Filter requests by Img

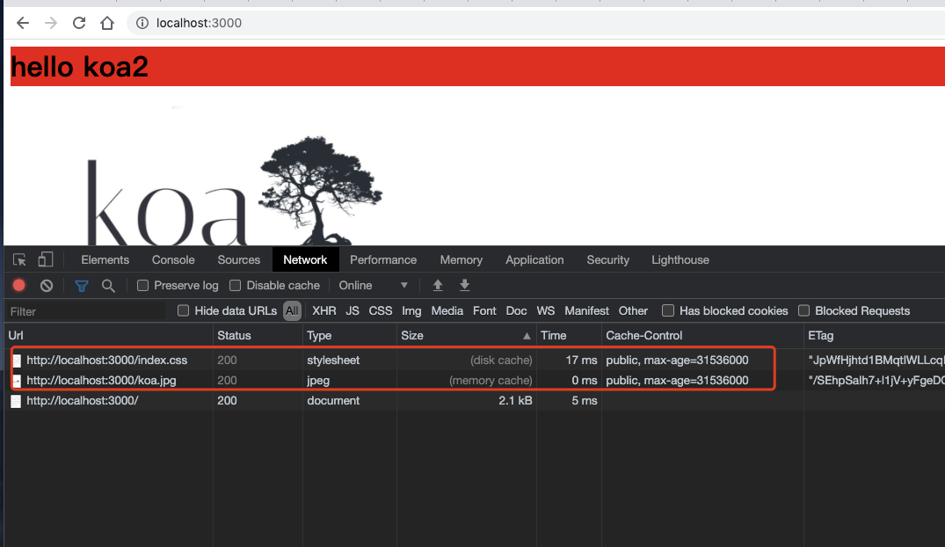pyautogui.click(x=411, y=311)
